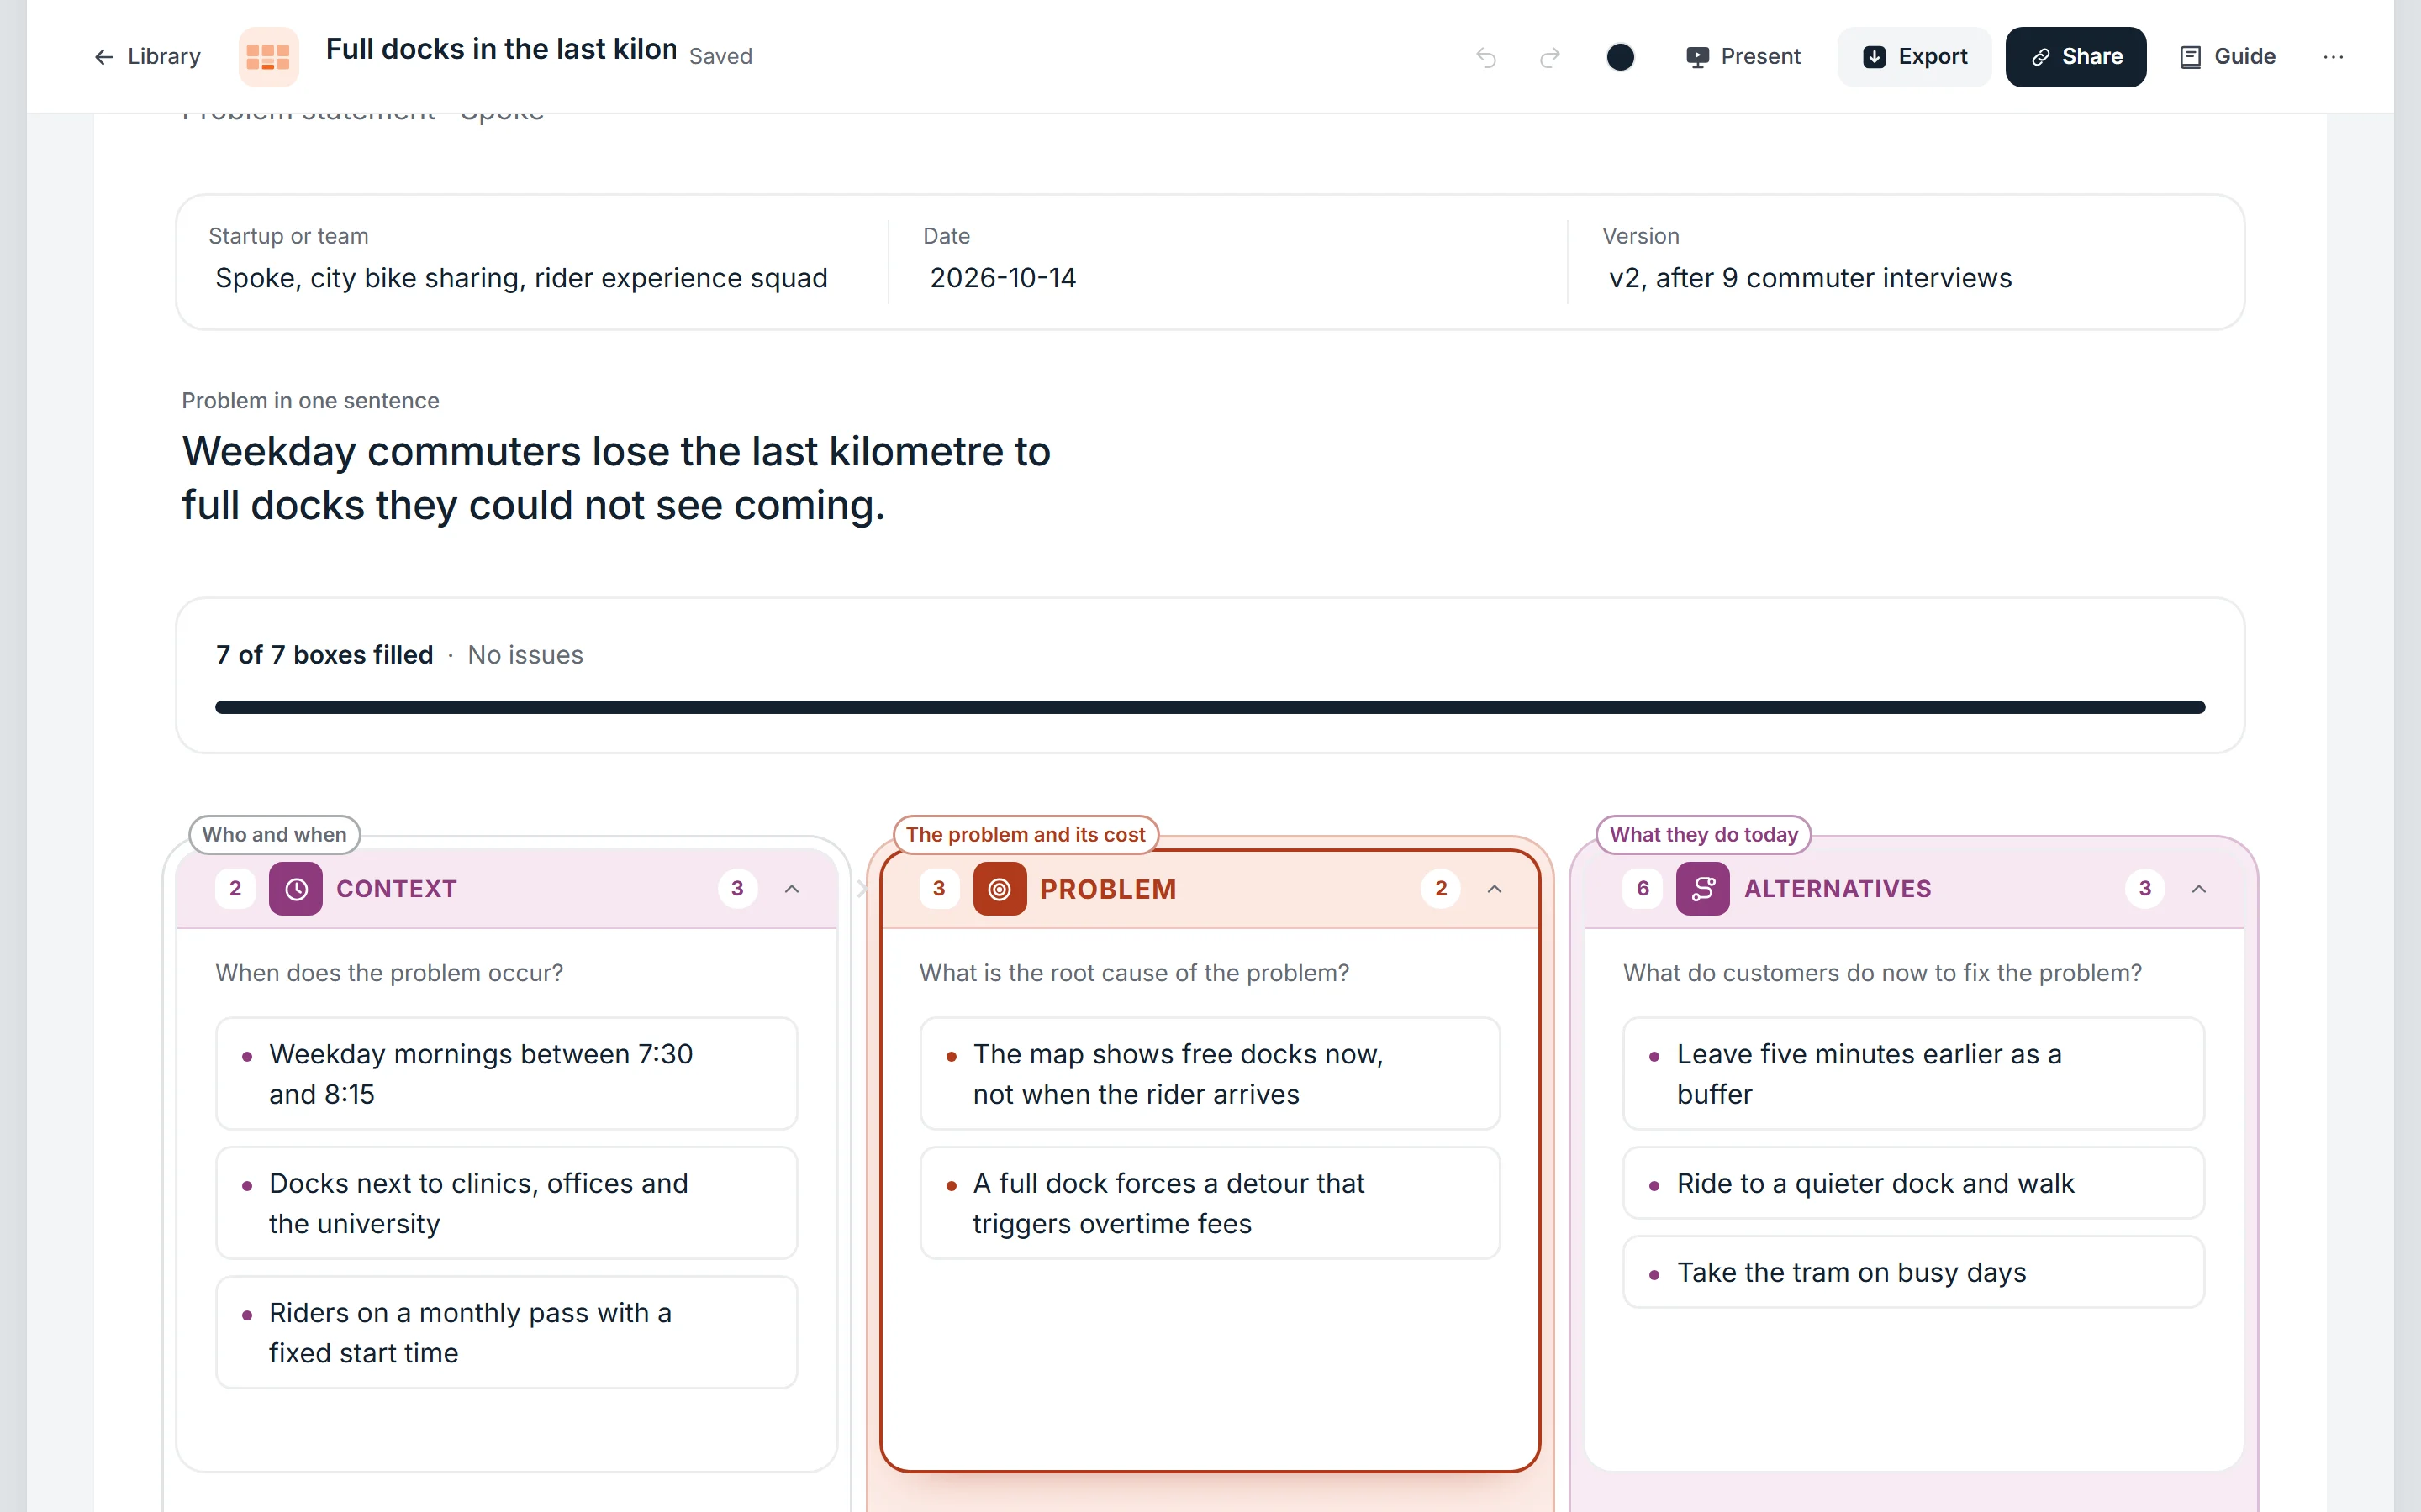Viewport: 2421px width, 1512px height.
Task: Click the Alternatives item count badge
Action: coord(2145,889)
